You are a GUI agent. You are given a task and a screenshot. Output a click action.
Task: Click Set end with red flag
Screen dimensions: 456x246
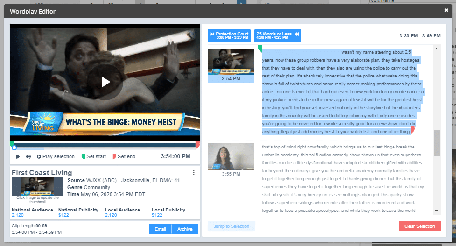124,156
